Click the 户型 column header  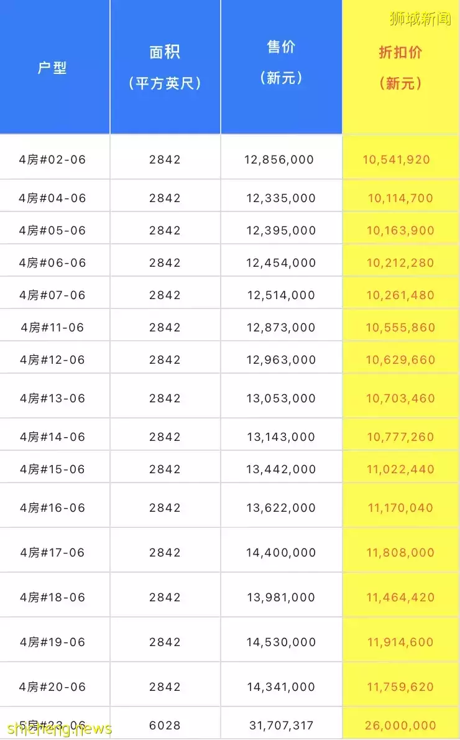coord(52,68)
